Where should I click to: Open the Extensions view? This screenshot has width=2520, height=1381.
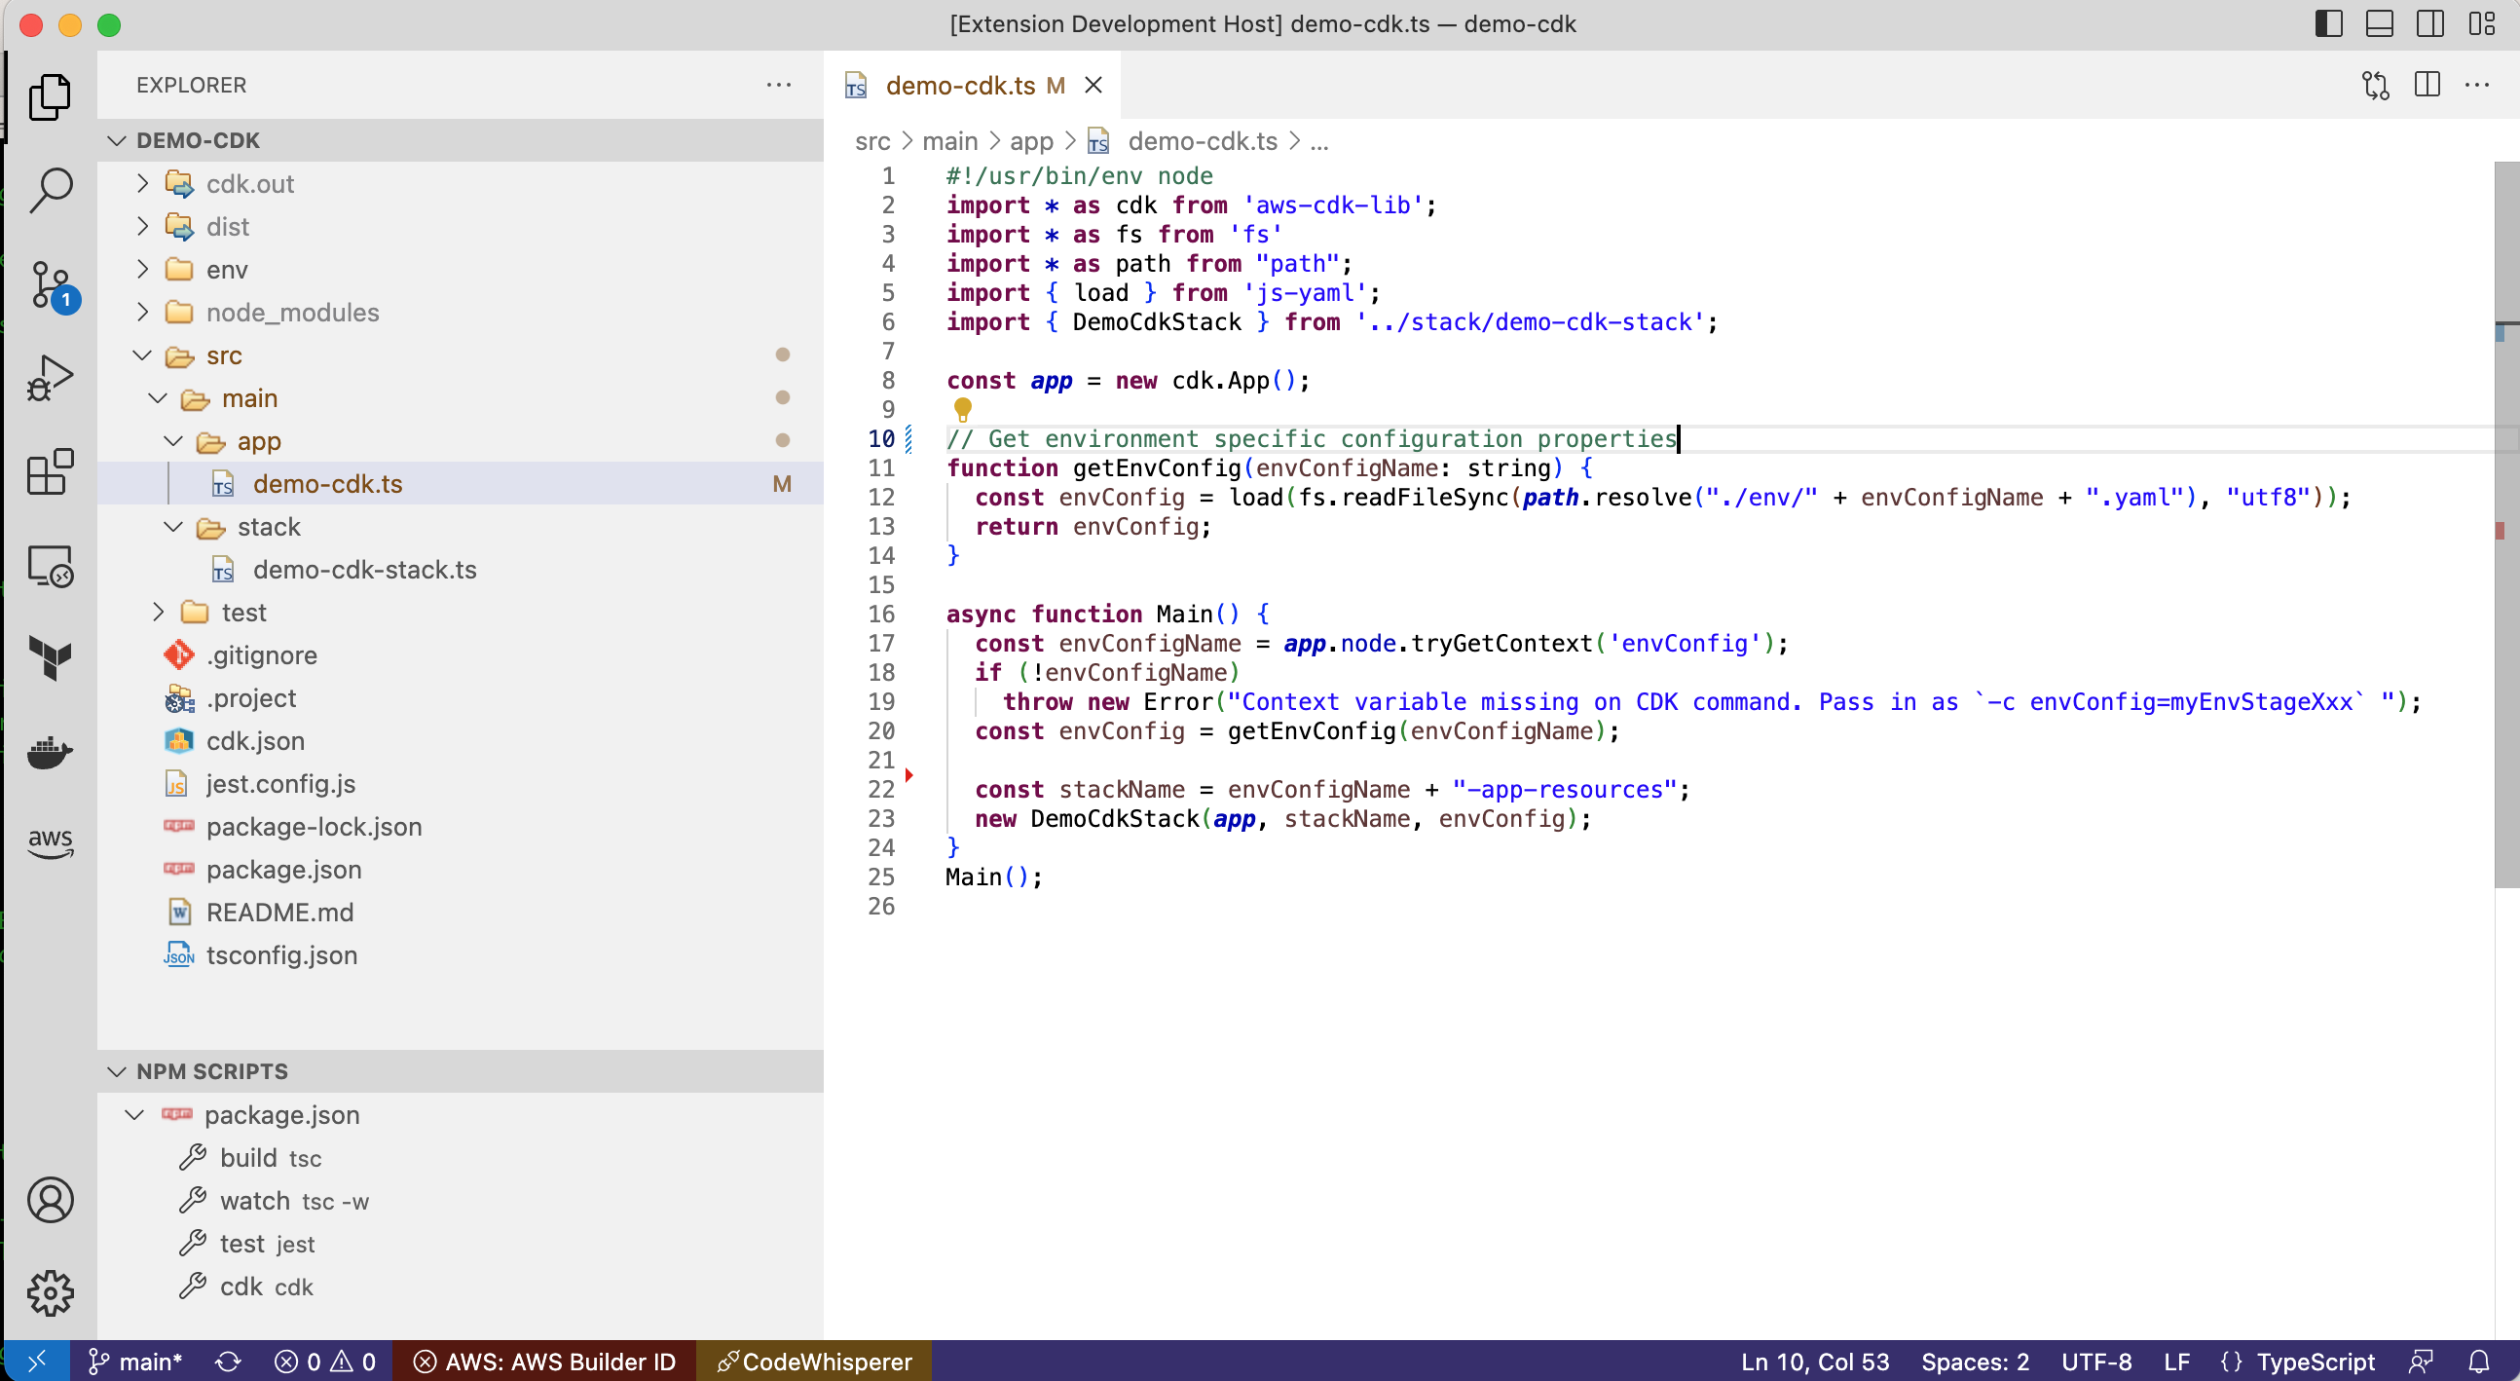[x=51, y=471]
